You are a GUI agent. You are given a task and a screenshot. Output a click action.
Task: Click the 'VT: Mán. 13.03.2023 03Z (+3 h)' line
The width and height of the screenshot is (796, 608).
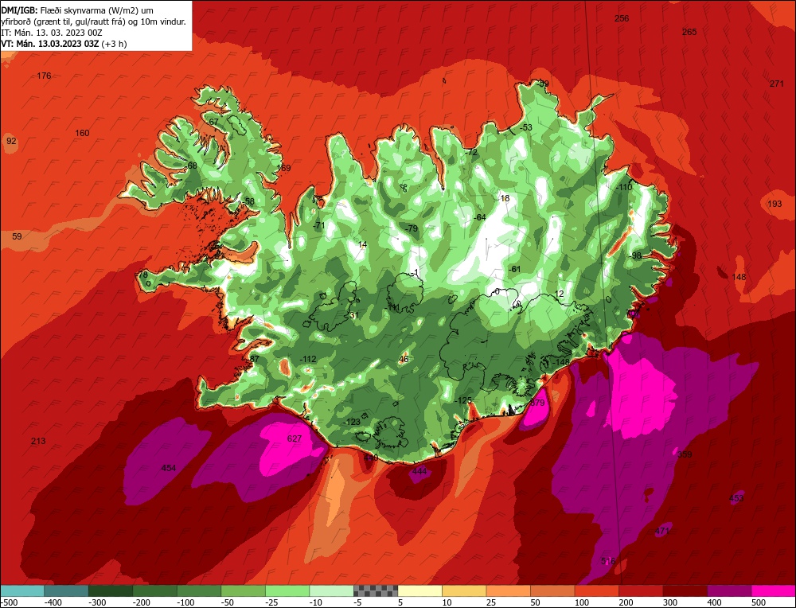pyautogui.click(x=64, y=44)
